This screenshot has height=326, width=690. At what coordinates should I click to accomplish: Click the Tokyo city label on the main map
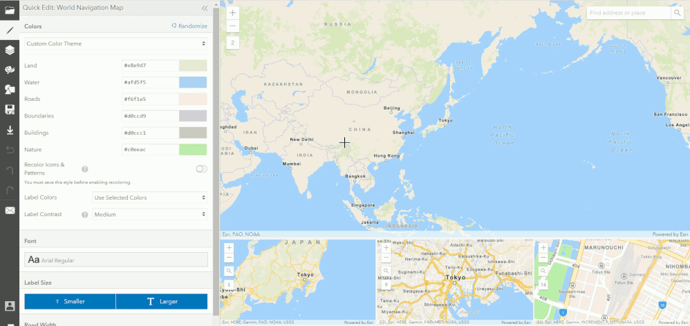tap(445, 120)
